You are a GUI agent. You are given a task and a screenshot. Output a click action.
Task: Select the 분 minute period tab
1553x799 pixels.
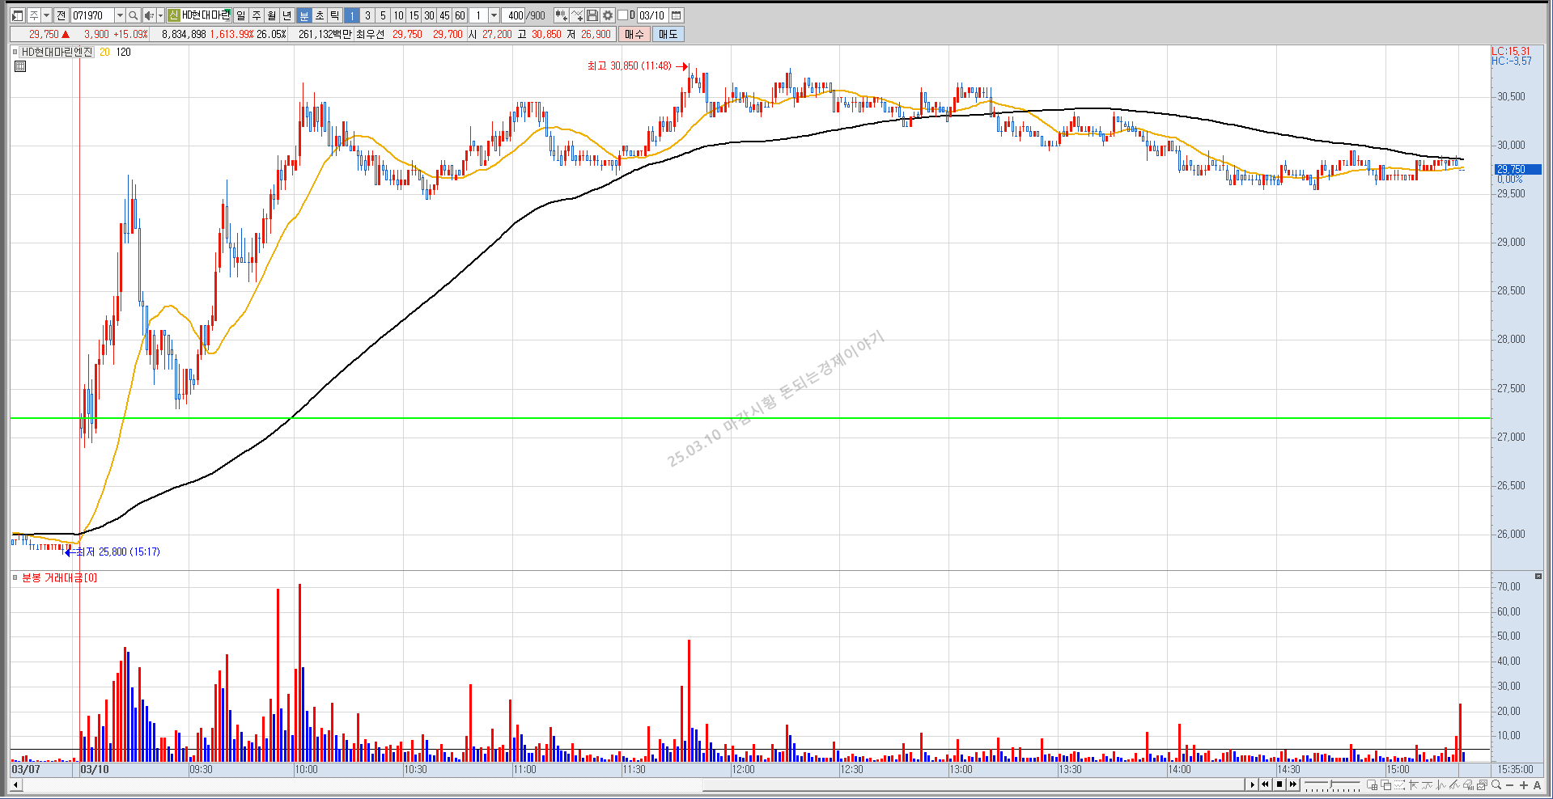pos(303,15)
